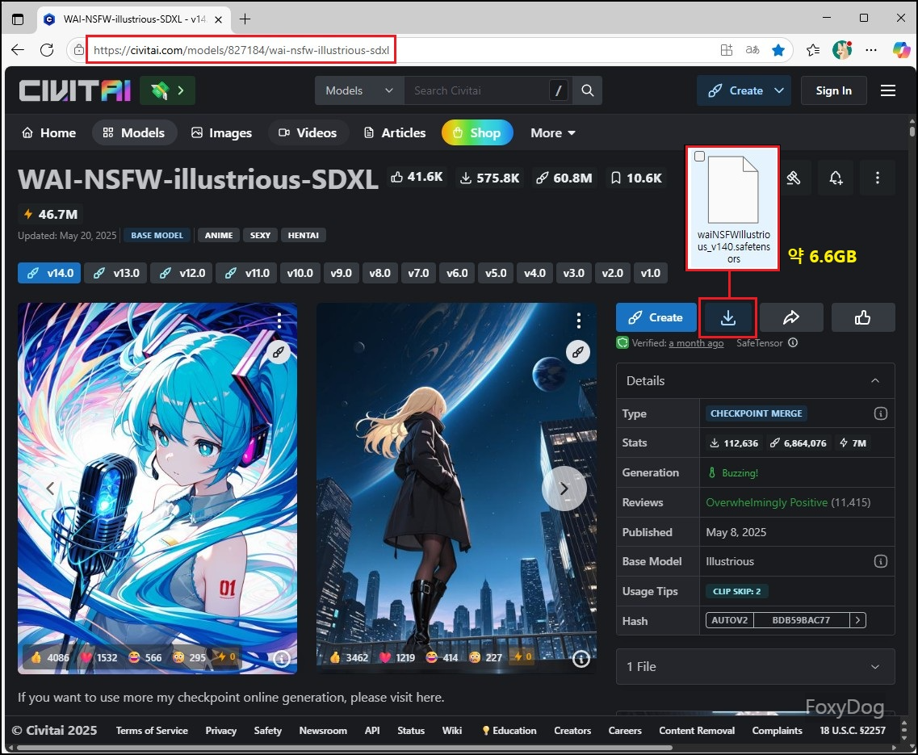The image size is (918, 755).
Task: Open the Shop button
Action: 477,133
